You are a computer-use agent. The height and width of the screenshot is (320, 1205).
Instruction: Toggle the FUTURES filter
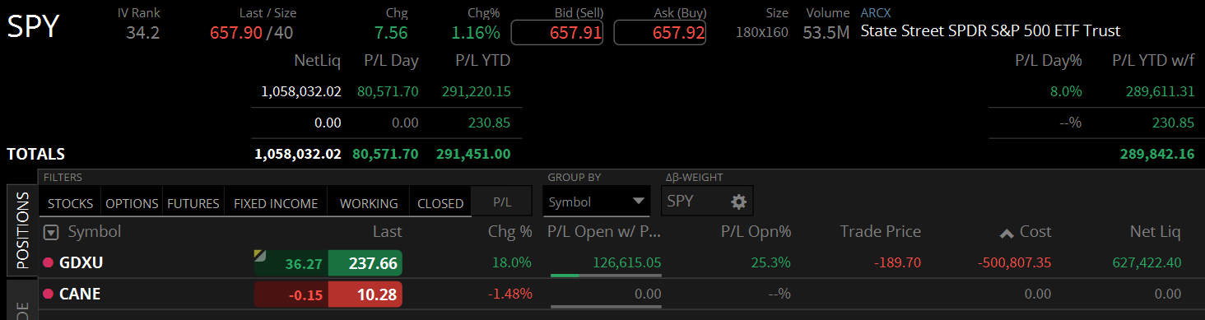(193, 203)
